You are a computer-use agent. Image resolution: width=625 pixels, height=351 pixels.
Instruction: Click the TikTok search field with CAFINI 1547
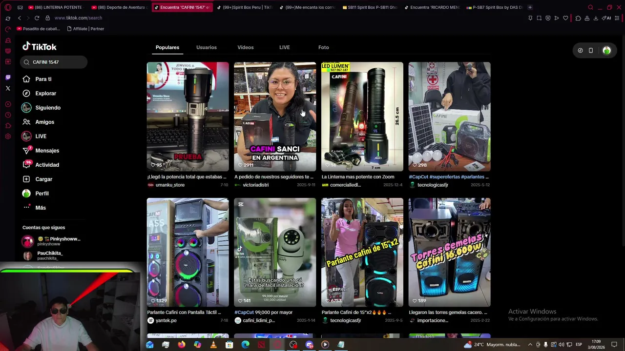pyautogui.click(x=54, y=62)
